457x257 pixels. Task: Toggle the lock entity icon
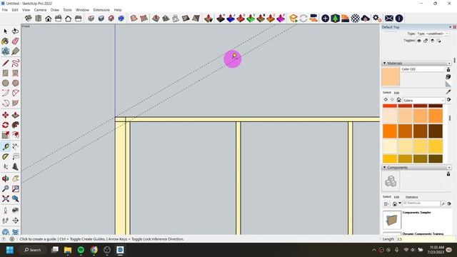426,41
